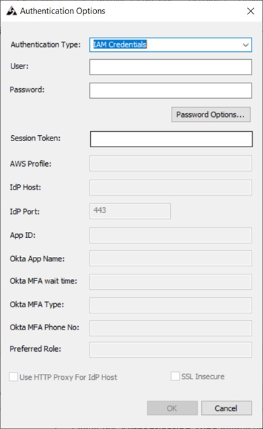Open Password Options
263x429 pixels.
point(211,114)
